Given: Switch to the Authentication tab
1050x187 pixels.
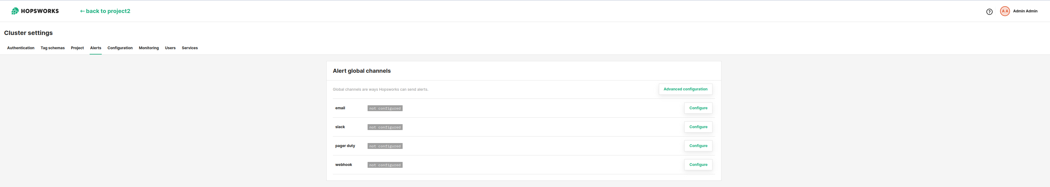Looking at the screenshot, I should (20, 48).
